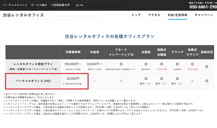217x128 pixels.
Task: Click 会議室 circle in バーチャルオフィス row
Action: pyautogui.click(x=145, y=79)
